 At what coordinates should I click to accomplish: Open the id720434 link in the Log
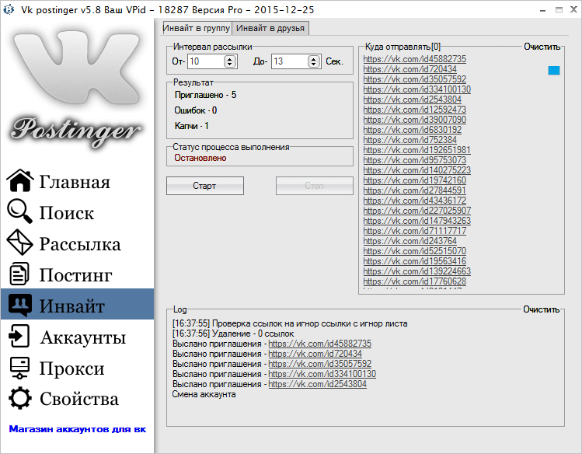[315, 354]
